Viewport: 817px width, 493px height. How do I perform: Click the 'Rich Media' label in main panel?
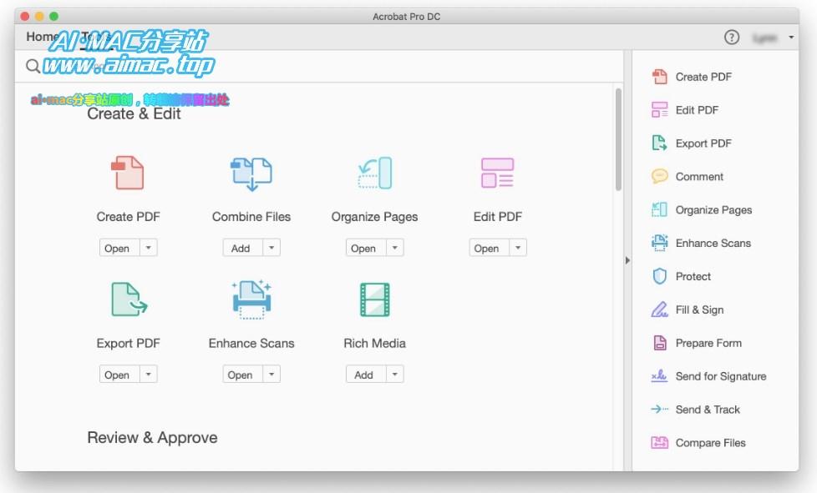pos(374,343)
